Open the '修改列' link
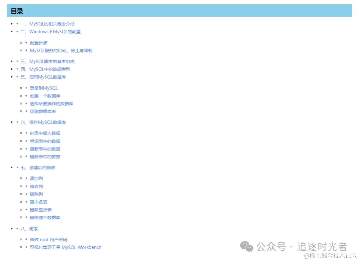359x261 pixels. 37,186
